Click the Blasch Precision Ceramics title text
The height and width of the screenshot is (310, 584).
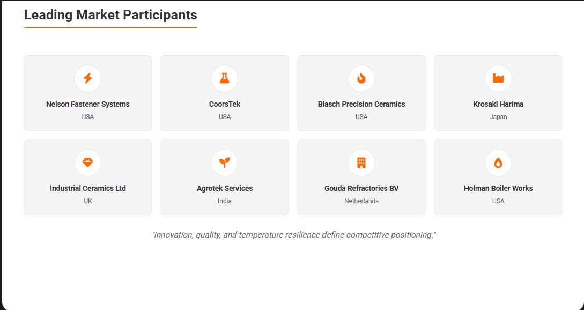coord(361,104)
